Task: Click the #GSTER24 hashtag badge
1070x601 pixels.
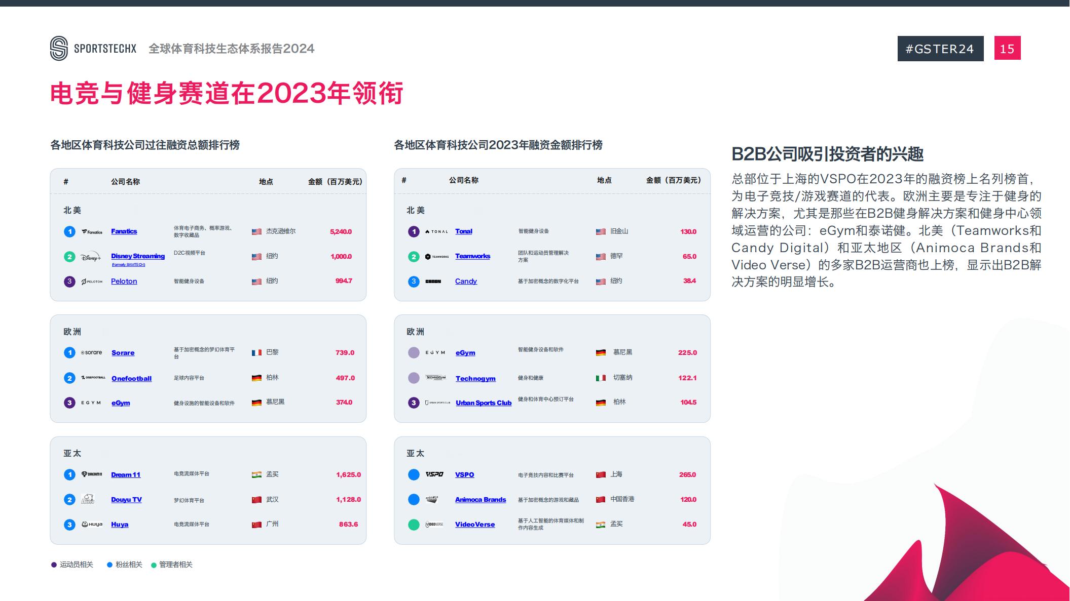Action: [940, 49]
